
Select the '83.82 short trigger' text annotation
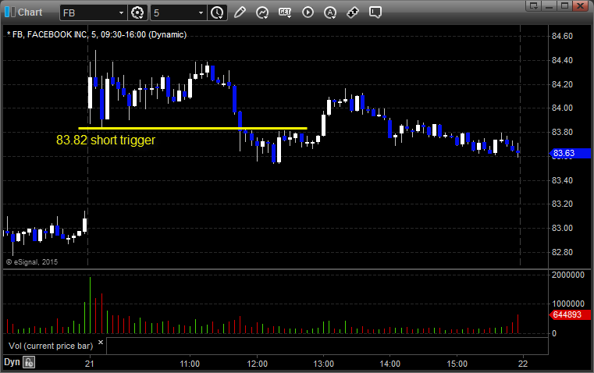click(105, 140)
